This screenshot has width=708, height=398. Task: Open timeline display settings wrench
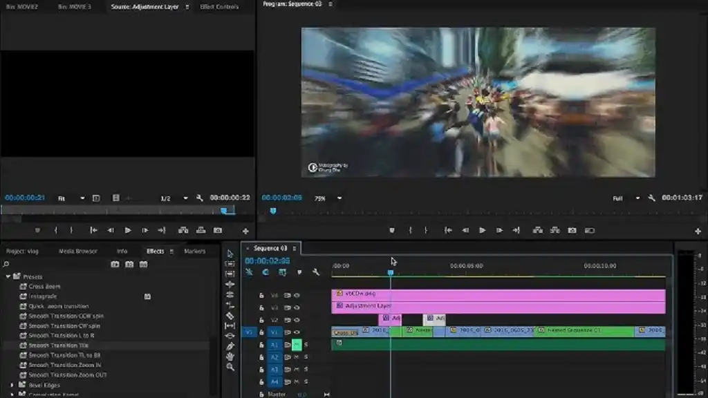(315, 272)
